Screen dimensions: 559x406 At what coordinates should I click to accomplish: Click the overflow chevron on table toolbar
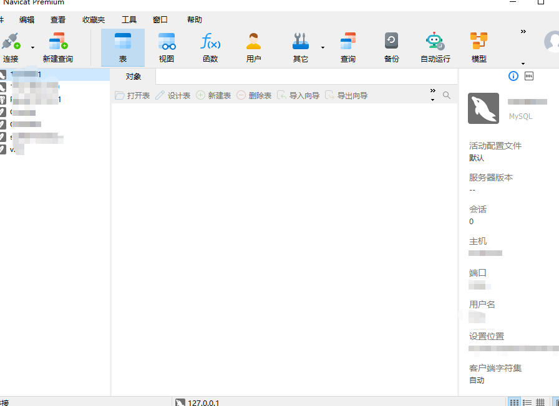433,92
